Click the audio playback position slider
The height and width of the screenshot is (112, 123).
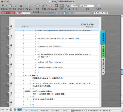pyautogui.click(x=82, y=13)
